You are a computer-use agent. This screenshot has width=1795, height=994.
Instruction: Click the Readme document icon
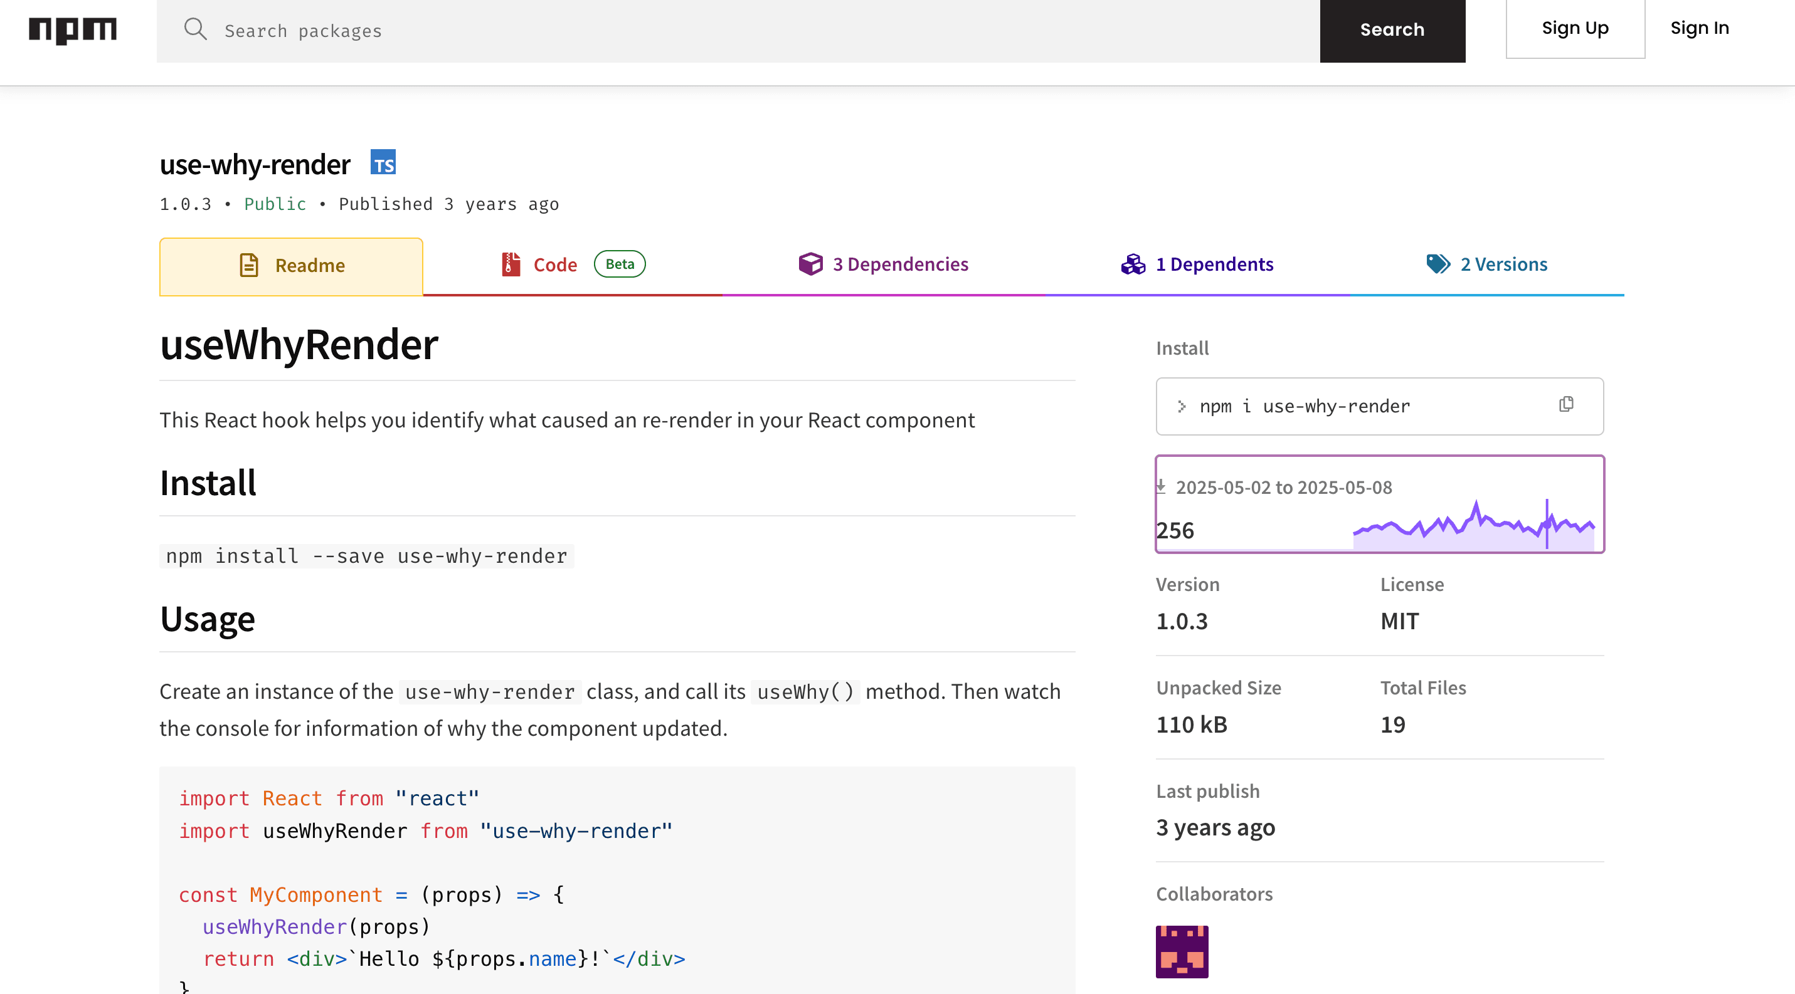tap(249, 265)
